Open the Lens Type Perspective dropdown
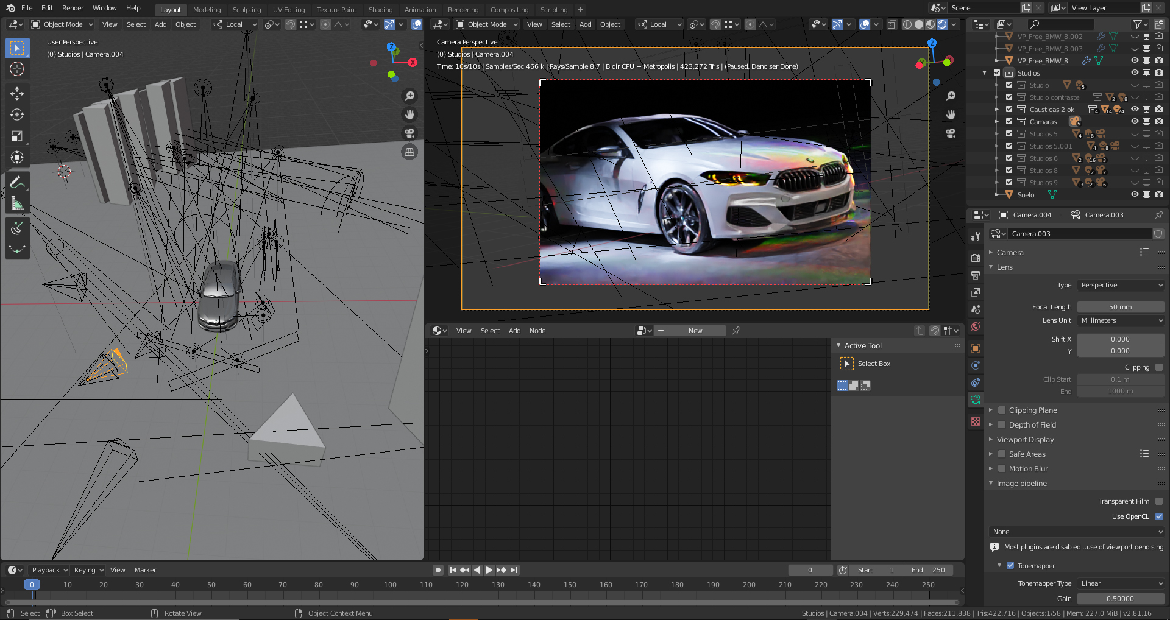The height and width of the screenshot is (620, 1170). click(x=1120, y=285)
